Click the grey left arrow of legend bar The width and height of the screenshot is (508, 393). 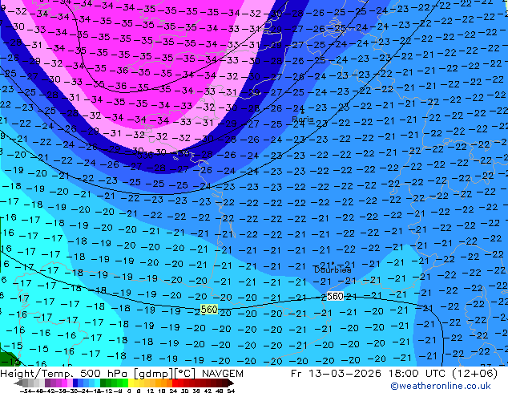(18, 383)
